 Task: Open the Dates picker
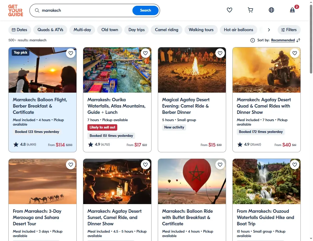coord(20,30)
